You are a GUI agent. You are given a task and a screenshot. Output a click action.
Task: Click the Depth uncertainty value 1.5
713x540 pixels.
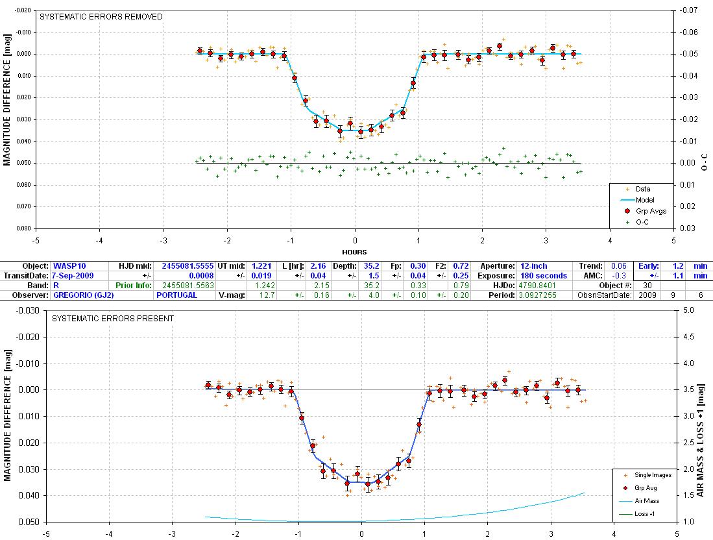374,276
